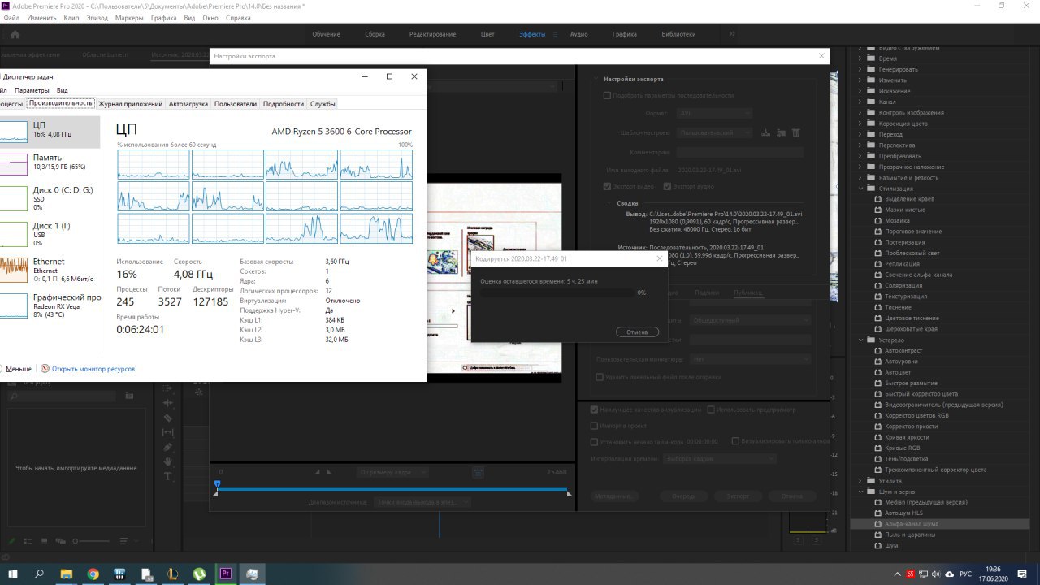Select the Type tool

168,476
